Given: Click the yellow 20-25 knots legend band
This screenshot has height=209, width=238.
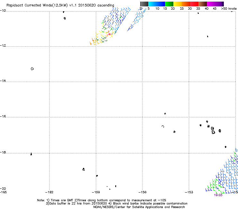Looking at the screenshot, I should pyautogui.click(x=178, y=4).
